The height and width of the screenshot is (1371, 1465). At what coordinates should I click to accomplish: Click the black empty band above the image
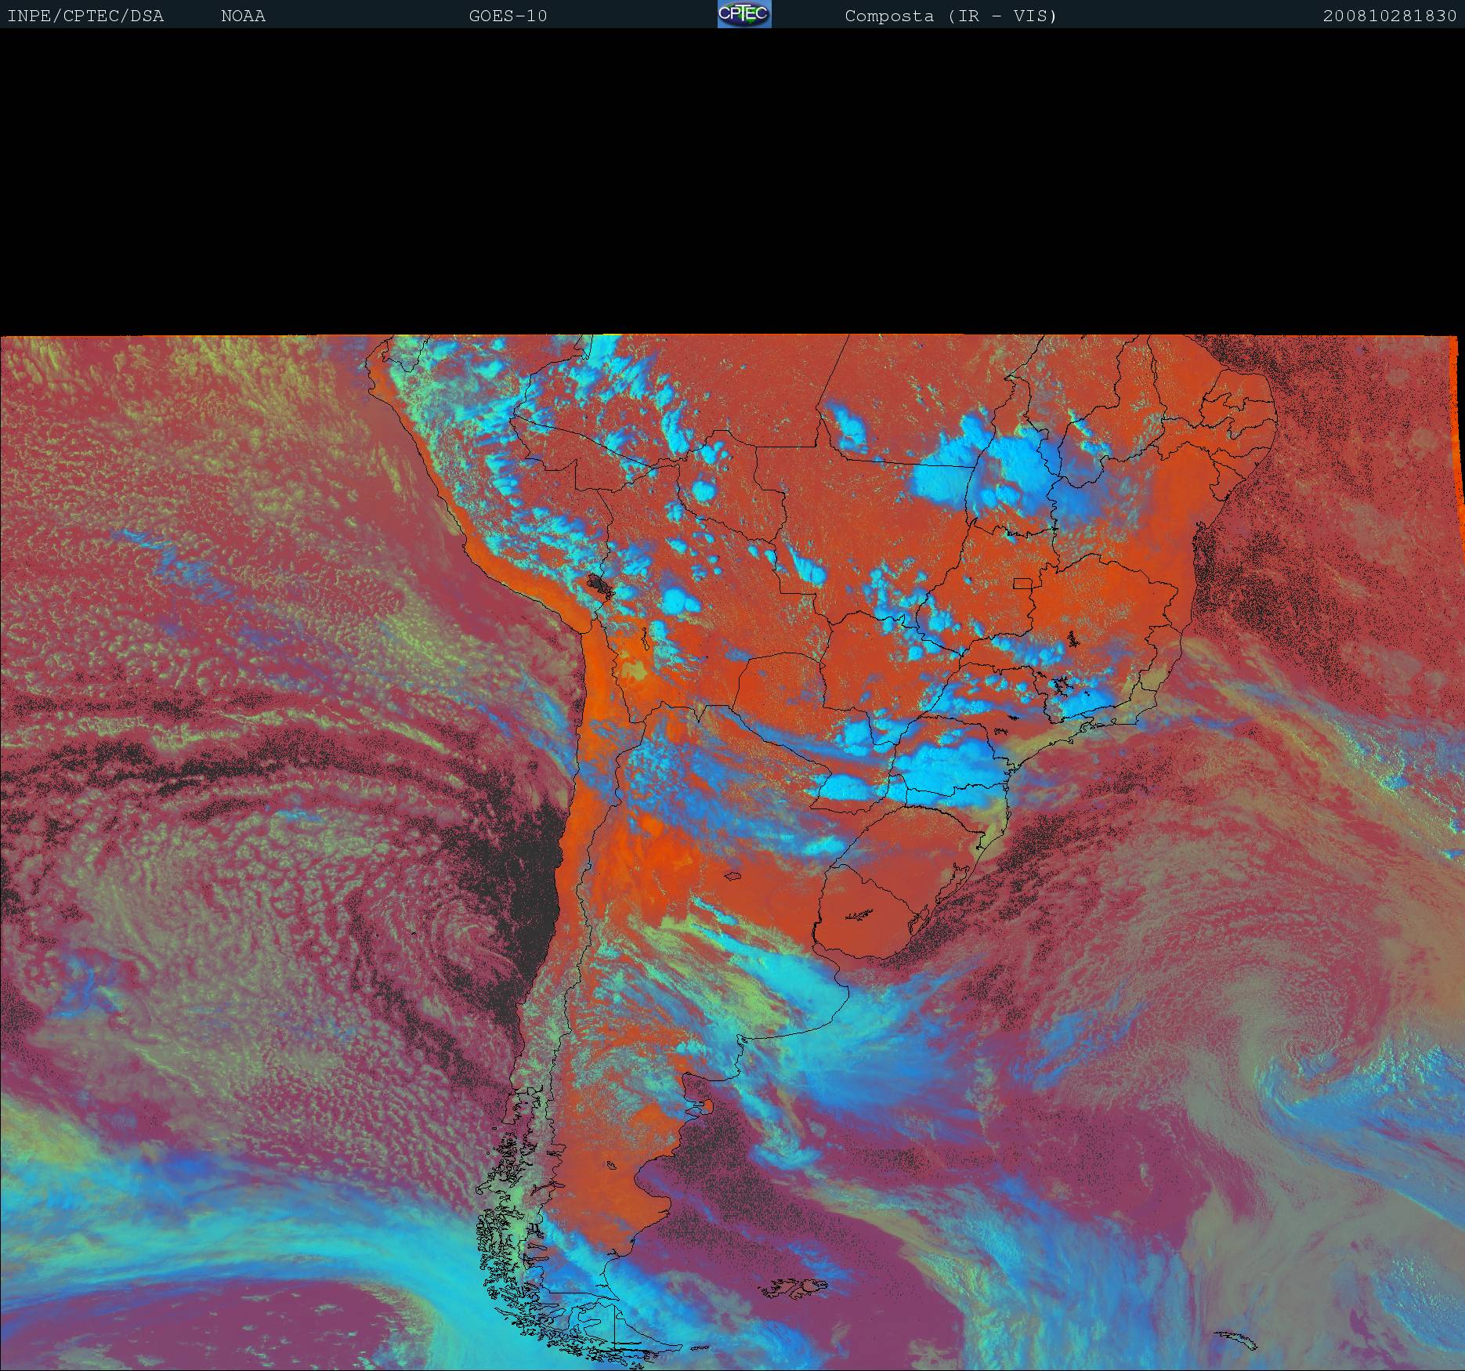[732, 180]
